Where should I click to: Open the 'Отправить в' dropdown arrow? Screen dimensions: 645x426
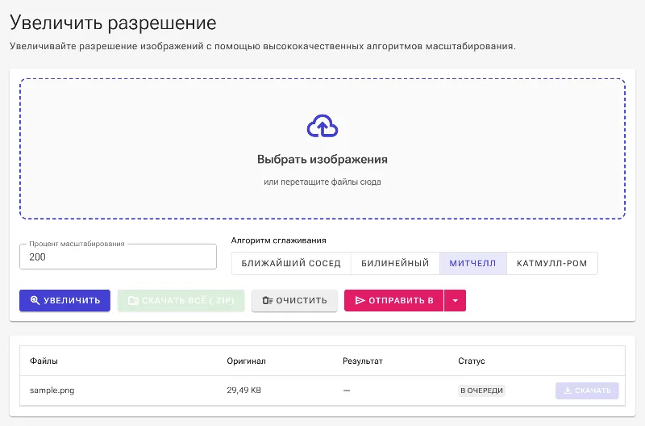(x=456, y=300)
